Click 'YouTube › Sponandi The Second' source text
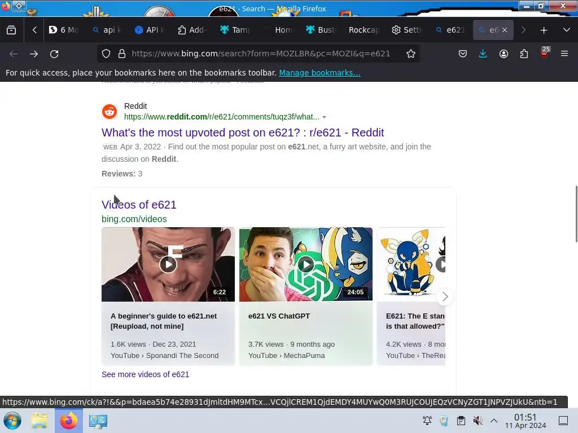The height and width of the screenshot is (433, 578). coord(164,355)
